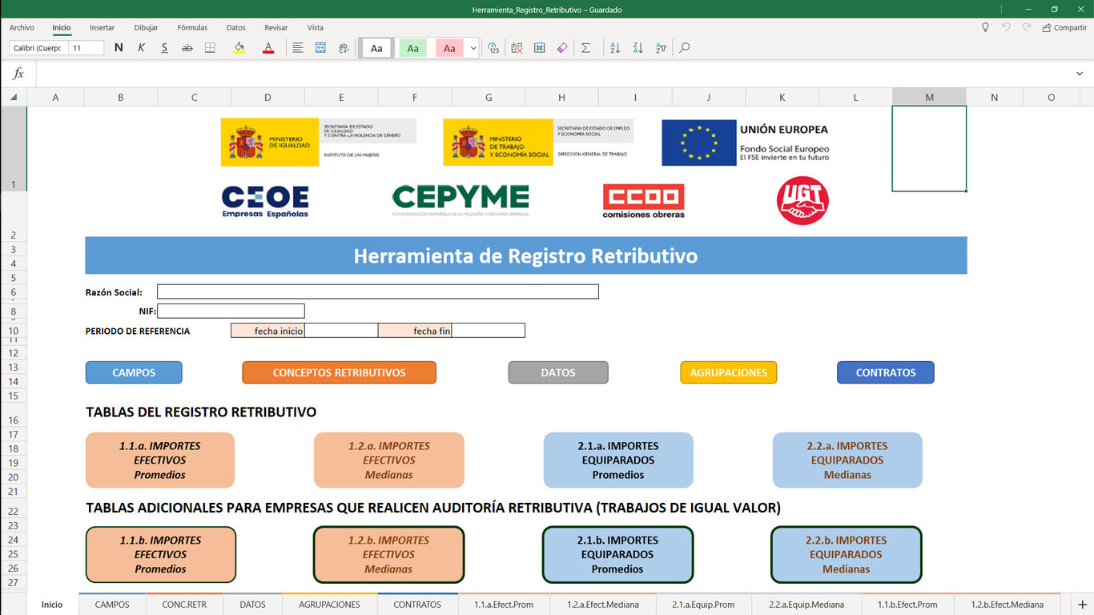Toggle italic formatting
The image size is (1094, 615).
[x=141, y=48]
